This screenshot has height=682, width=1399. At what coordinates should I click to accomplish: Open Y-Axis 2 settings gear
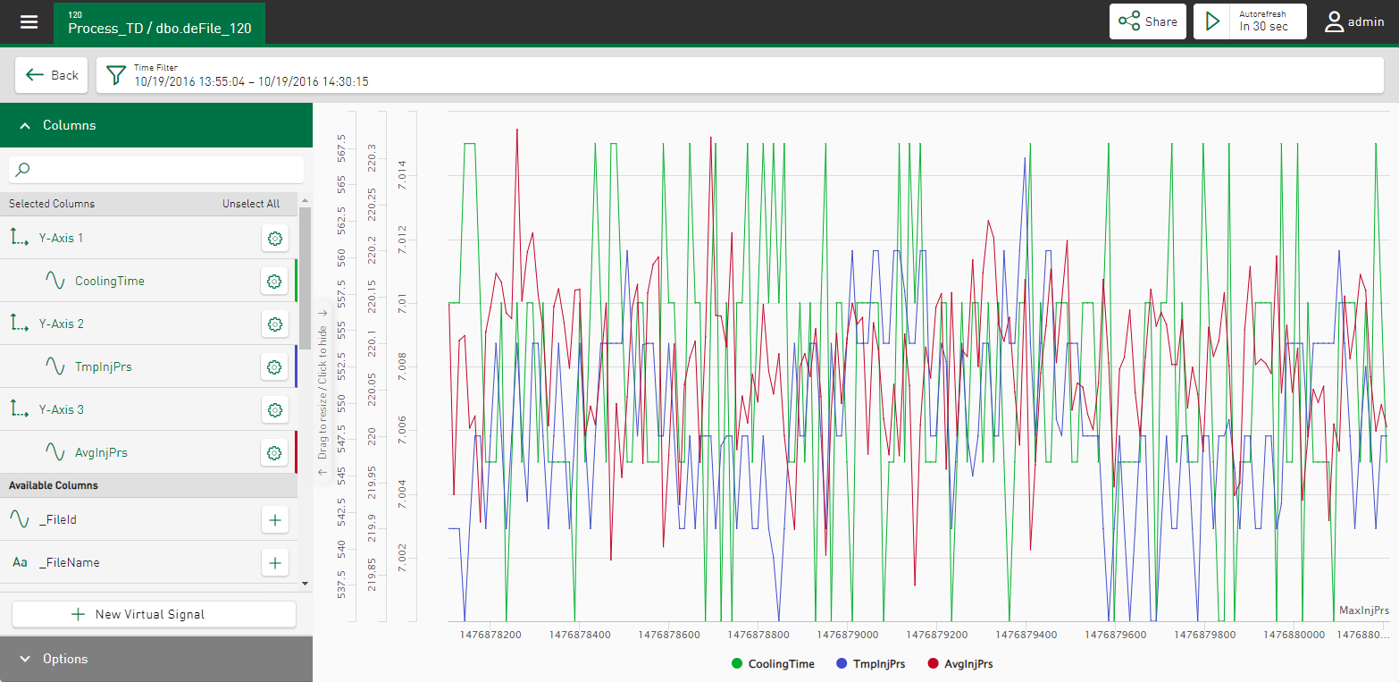[274, 324]
